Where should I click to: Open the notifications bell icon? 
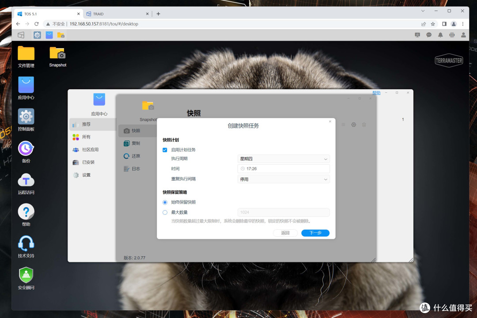(x=440, y=35)
